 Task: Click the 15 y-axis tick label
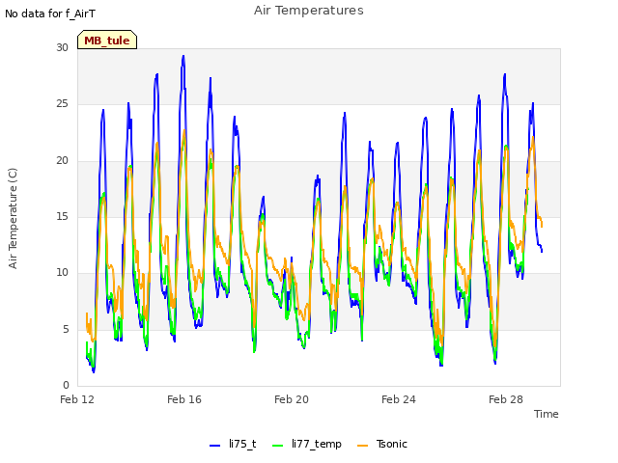(62, 216)
